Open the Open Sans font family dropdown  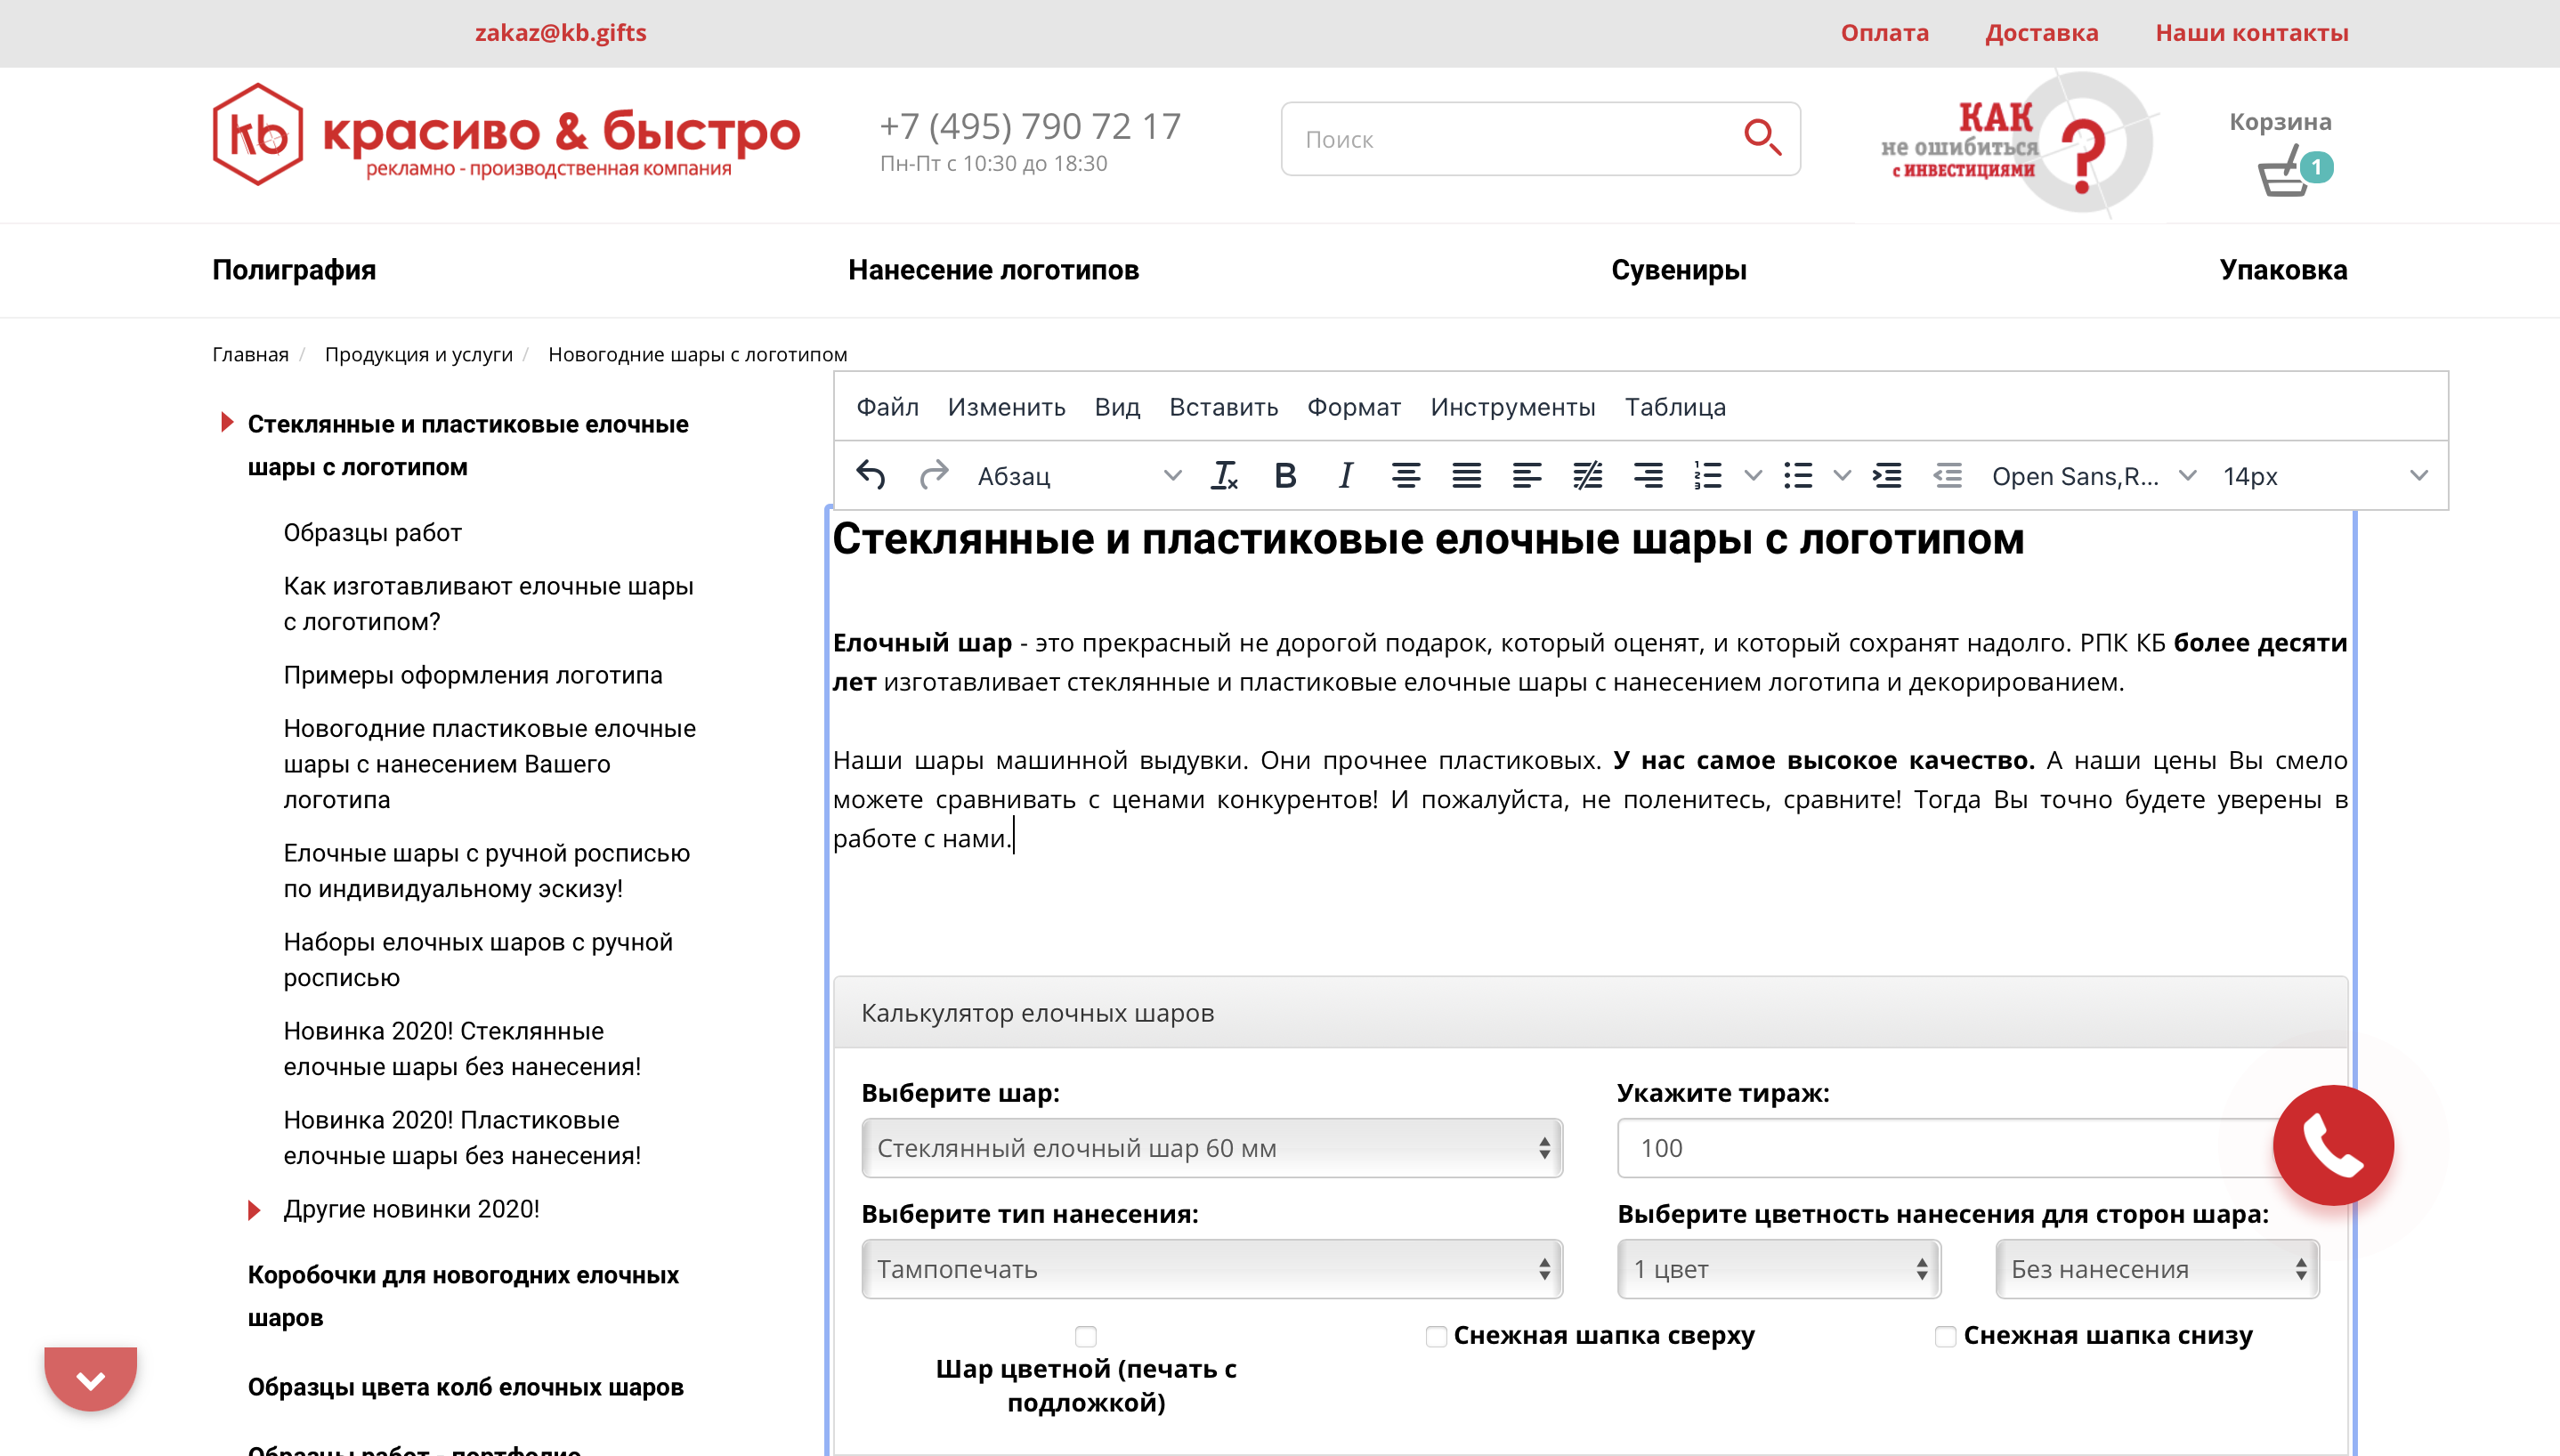pyautogui.click(x=2094, y=476)
